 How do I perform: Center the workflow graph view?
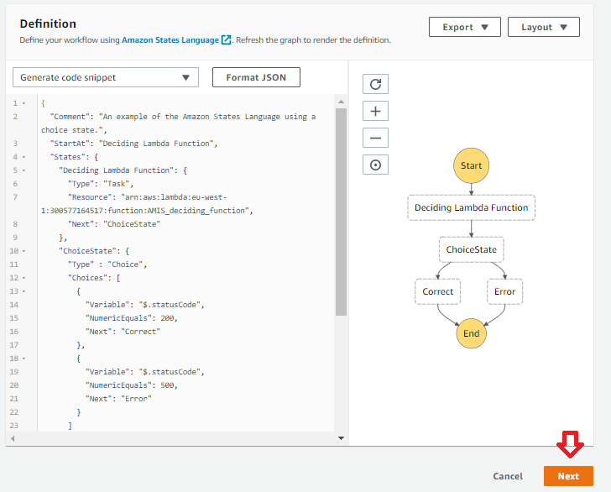tap(375, 165)
